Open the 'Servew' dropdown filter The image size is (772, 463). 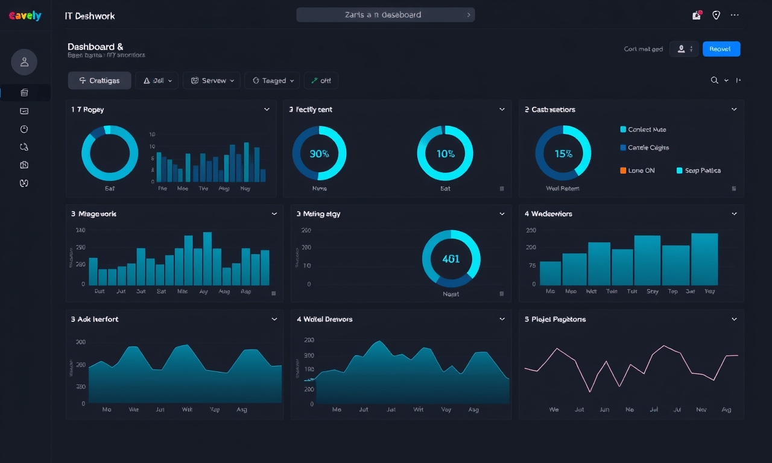[211, 80]
